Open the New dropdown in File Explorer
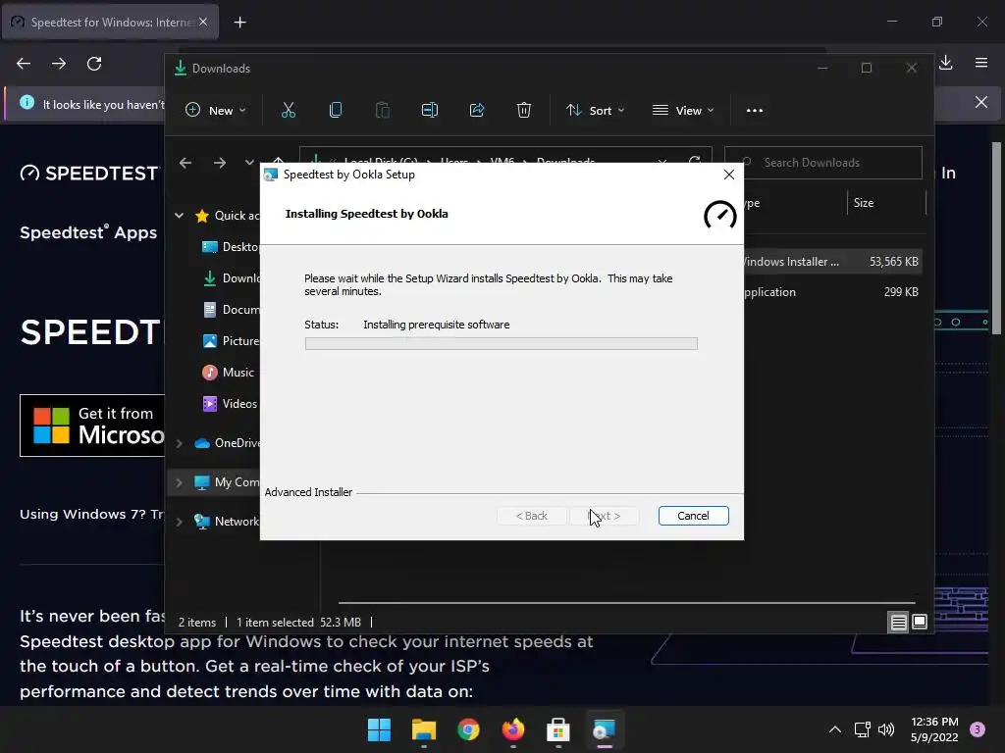Screen dimensions: 1005x753 click(x=215, y=110)
